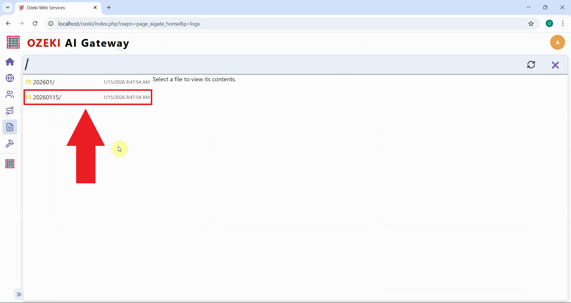Image resolution: width=571 pixels, height=303 pixels.
Task: Select the routes icon in the sidebar
Action: [10, 111]
